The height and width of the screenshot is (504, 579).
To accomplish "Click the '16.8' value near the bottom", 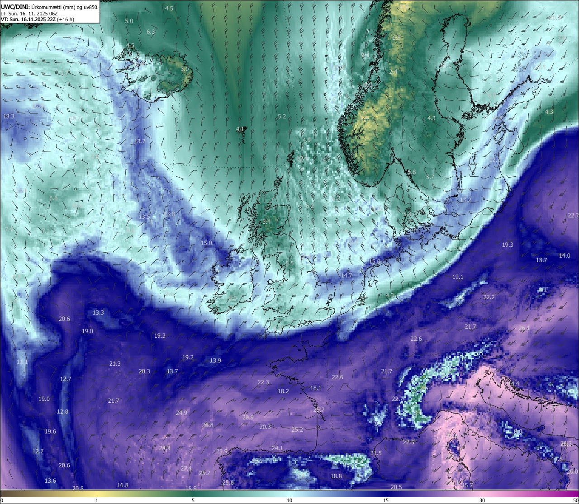I will [123, 485].
